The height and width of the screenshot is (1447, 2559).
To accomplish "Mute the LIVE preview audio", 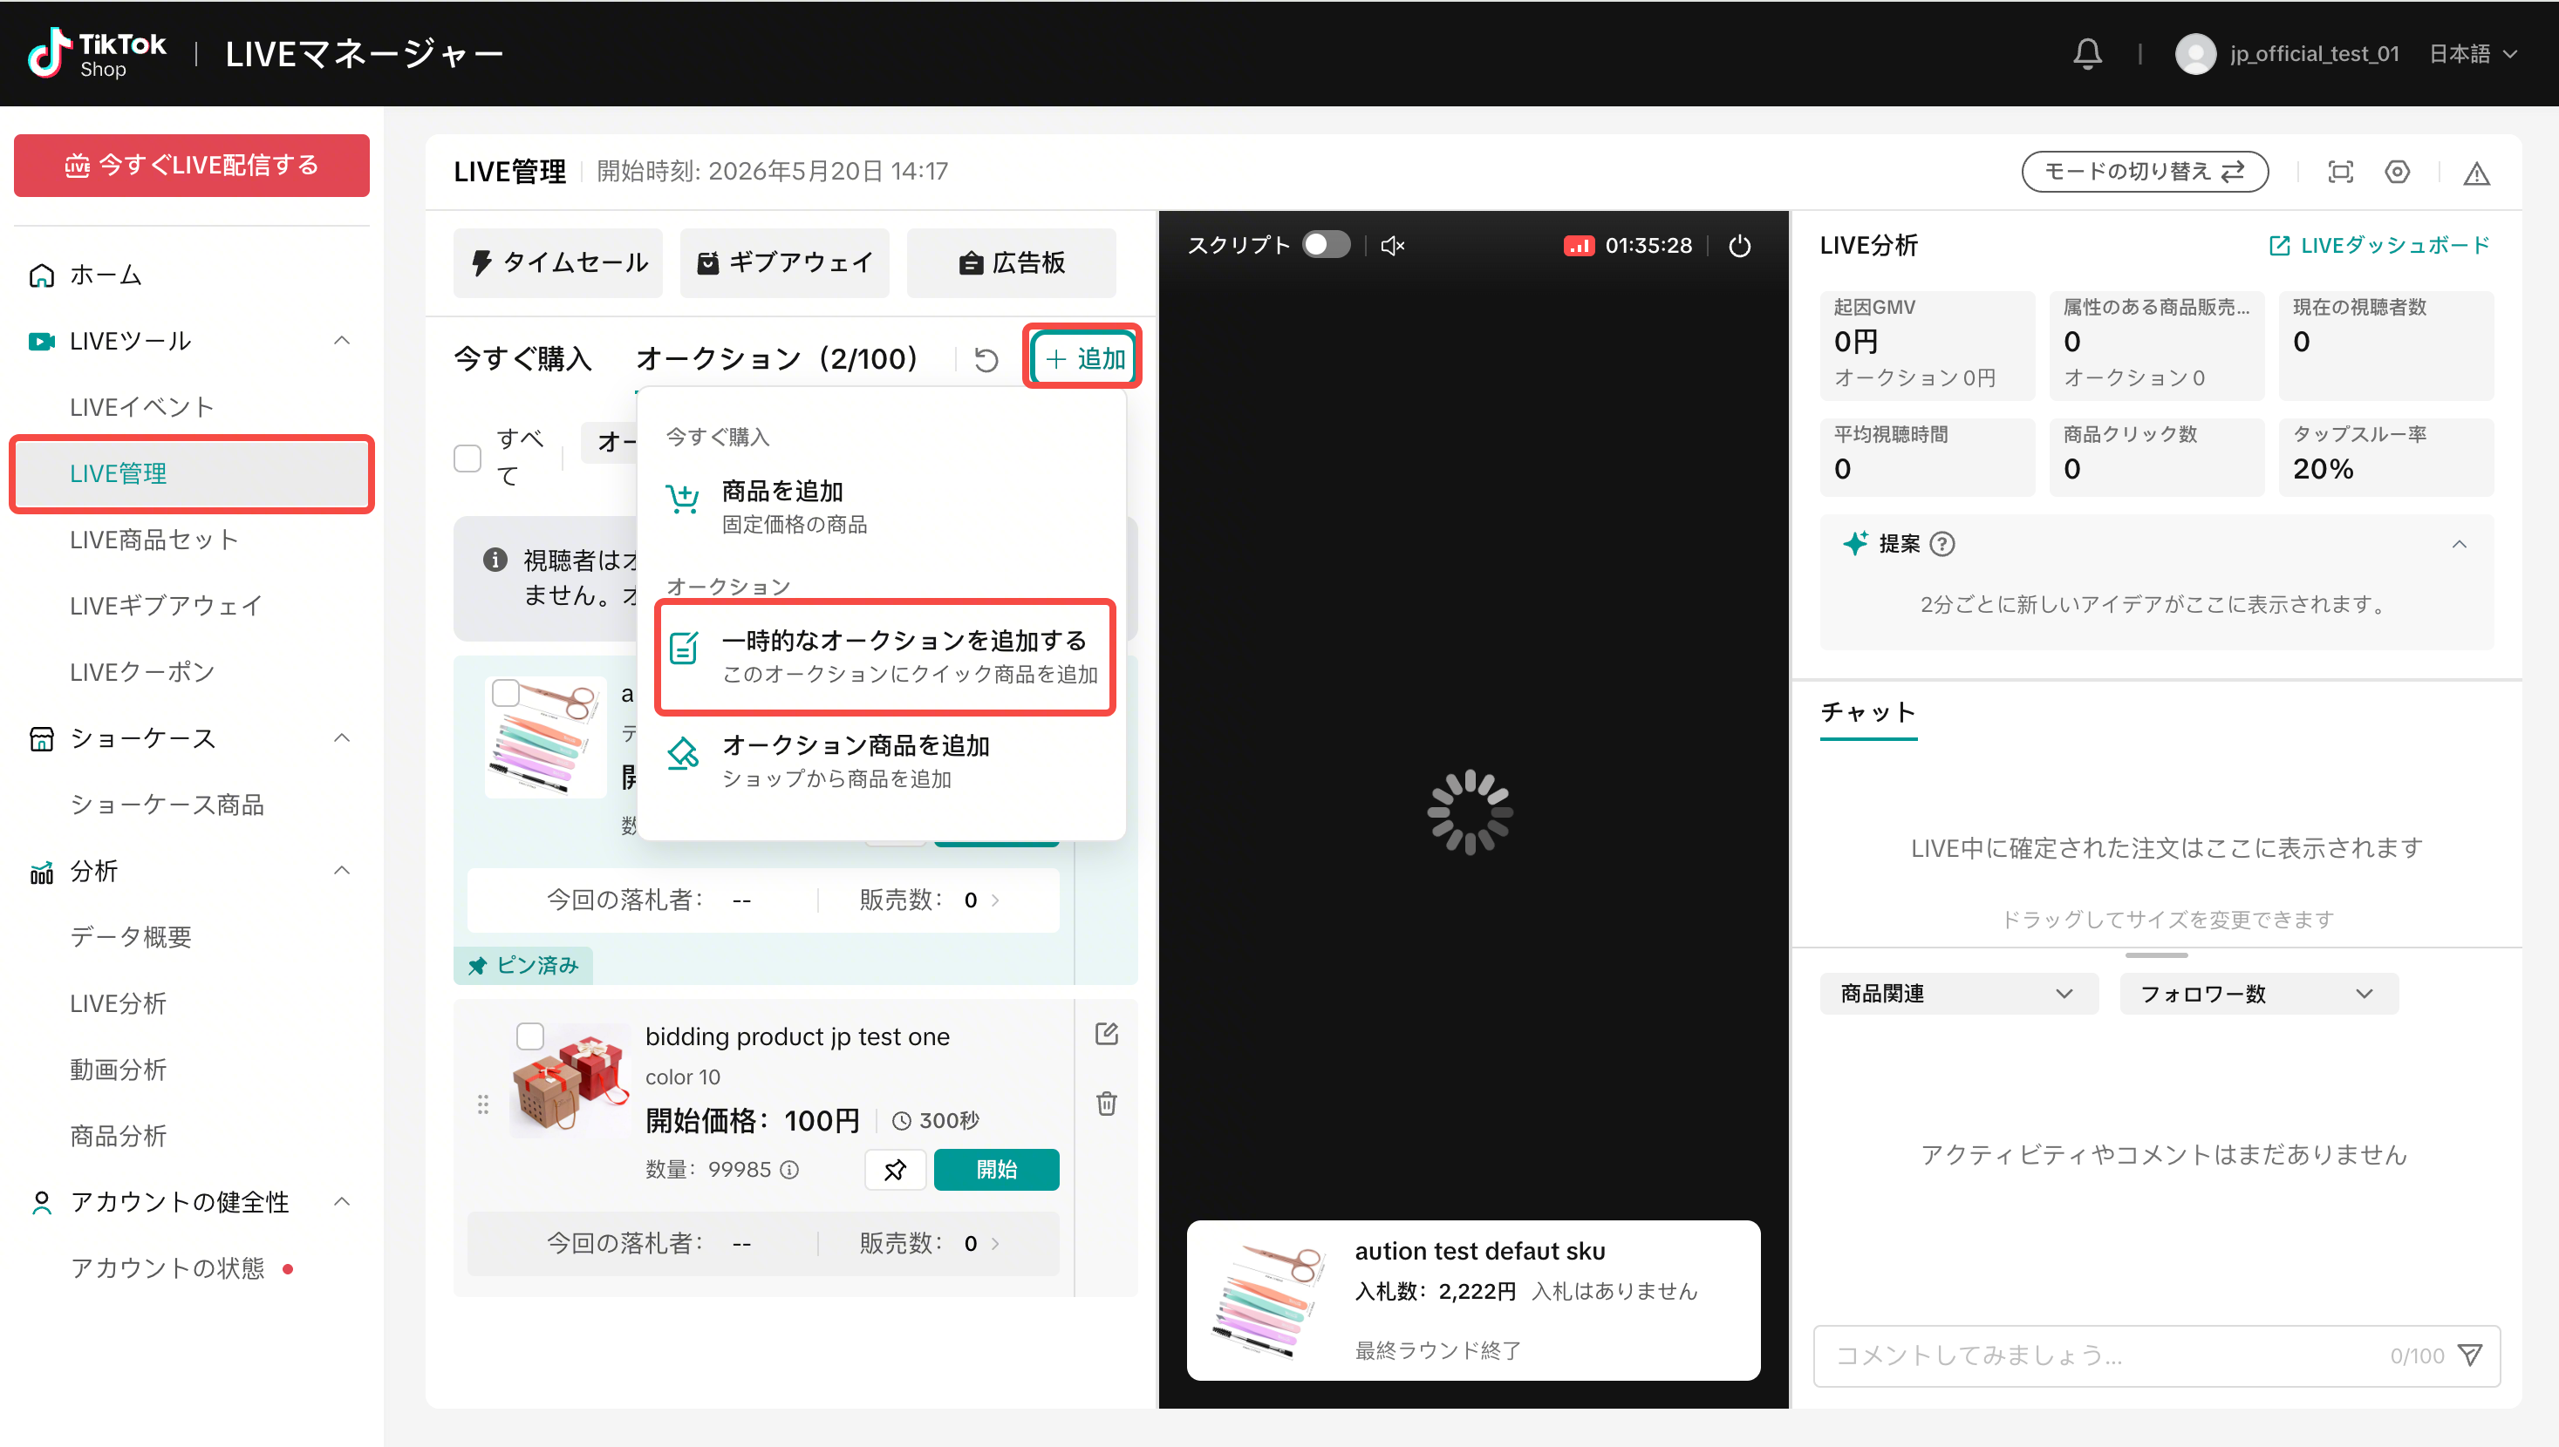I will tap(1393, 246).
